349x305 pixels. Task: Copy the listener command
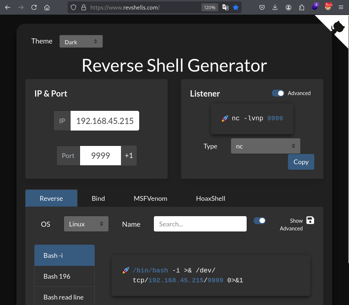point(301,162)
